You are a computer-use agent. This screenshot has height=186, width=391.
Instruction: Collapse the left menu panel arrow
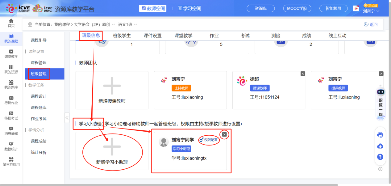(67, 118)
